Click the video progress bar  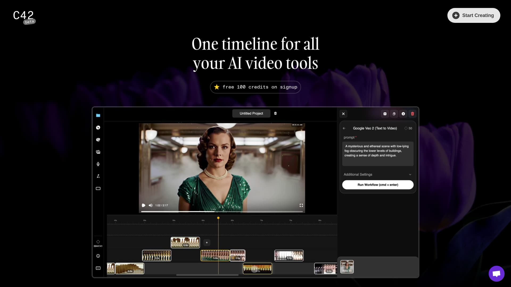[x=221, y=212]
